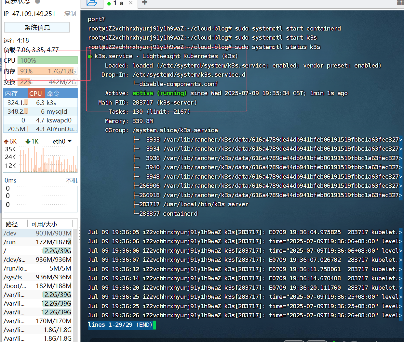The width and height of the screenshot is (404, 342).
Task: Click the 运行 4:18 uptime text
Action: tap(16, 40)
